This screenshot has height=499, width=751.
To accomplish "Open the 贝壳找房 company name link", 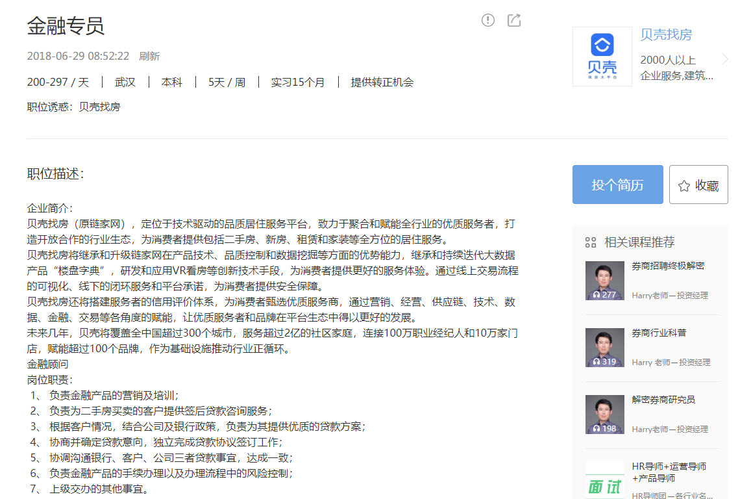I will [x=666, y=35].
